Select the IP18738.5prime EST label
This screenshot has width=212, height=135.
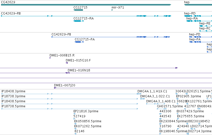tap(13, 106)
